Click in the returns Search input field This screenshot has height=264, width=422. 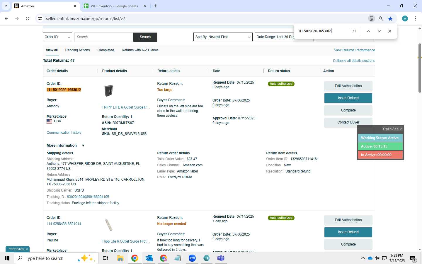coord(104,37)
